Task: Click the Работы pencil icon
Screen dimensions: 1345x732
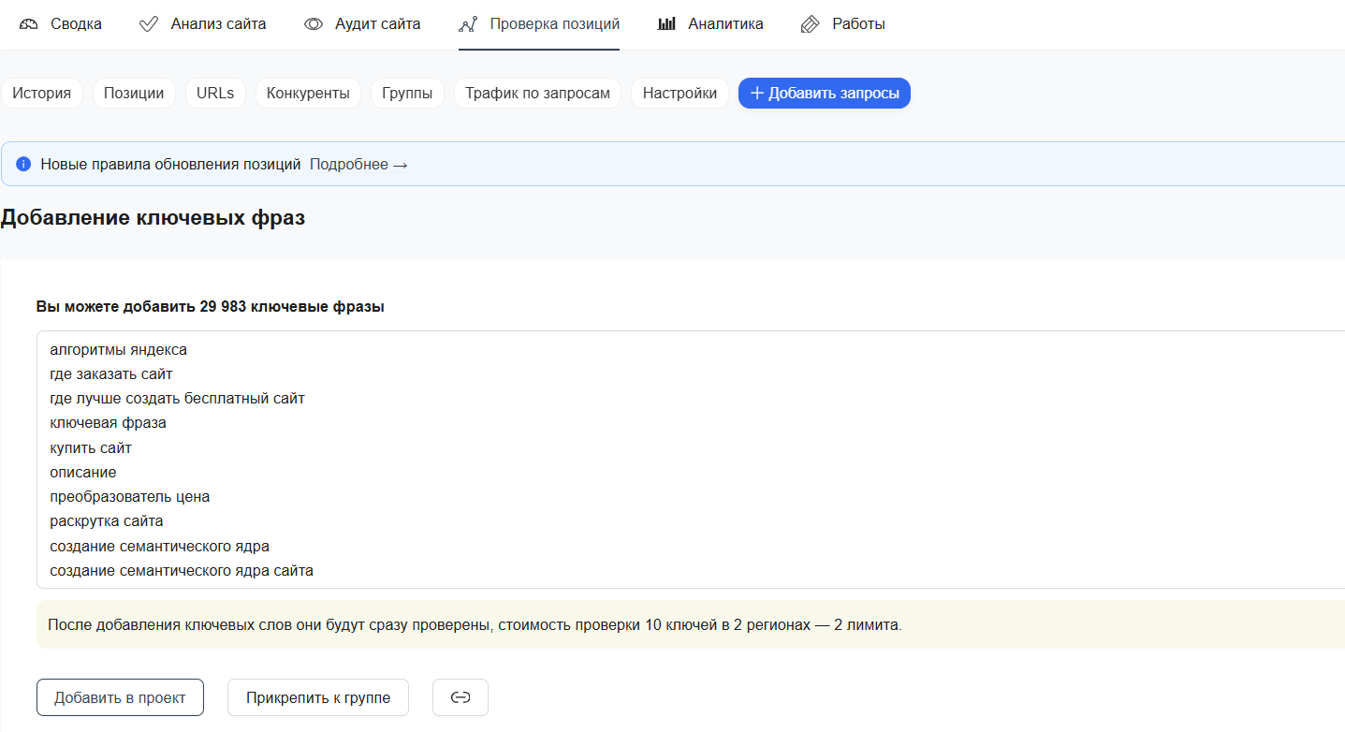Action: click(x=811, y=24)
